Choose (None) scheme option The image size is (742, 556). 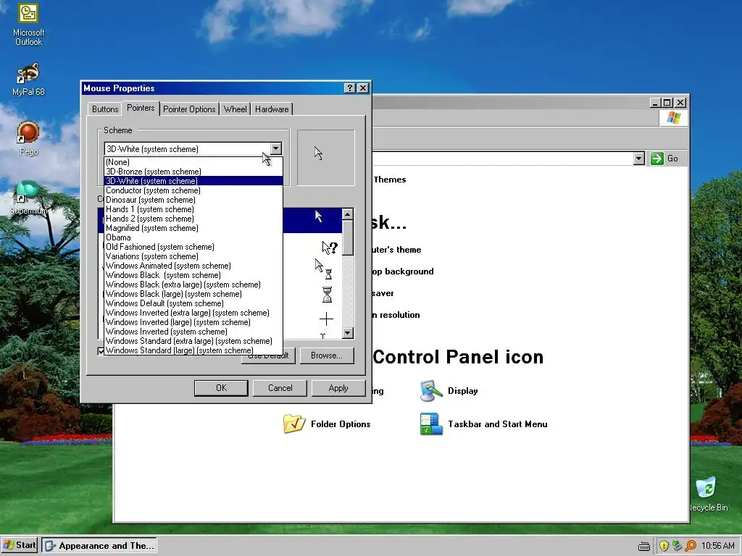pos(193,162)
